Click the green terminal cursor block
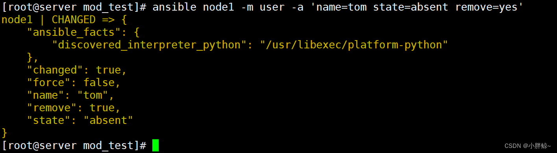This screenshot has height=153, width=557. click(x=155, y=145)
